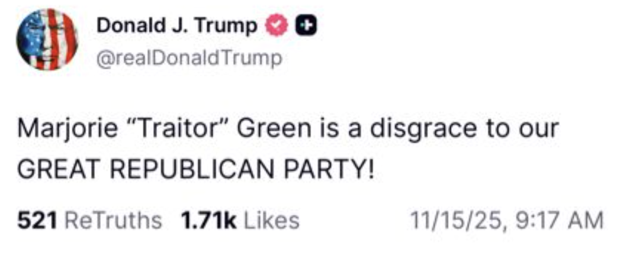Open the 11/15/25, 9:17 AM timestamp

coord(506,221)
